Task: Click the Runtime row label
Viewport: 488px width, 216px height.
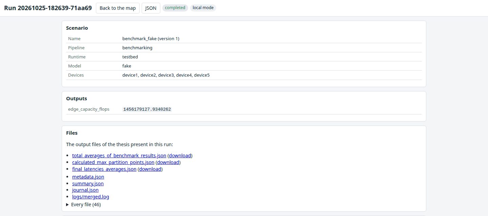Action: (77, 57)
